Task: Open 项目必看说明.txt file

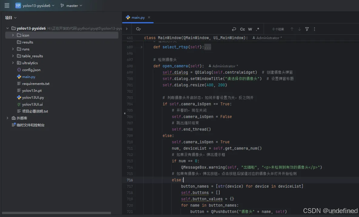Action: [35, 111]
